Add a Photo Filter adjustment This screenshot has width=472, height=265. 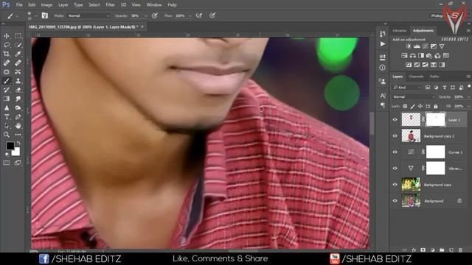click(x=429, y=56)
